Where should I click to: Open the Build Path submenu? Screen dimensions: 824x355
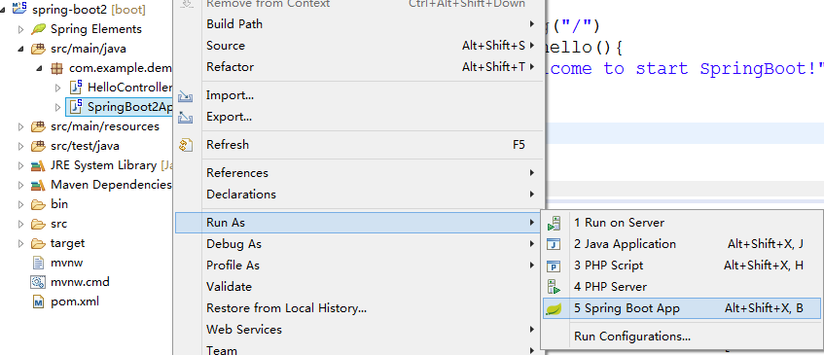359,24
